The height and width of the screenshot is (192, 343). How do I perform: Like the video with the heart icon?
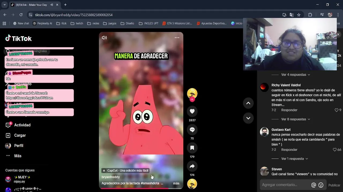coord(192,111)
